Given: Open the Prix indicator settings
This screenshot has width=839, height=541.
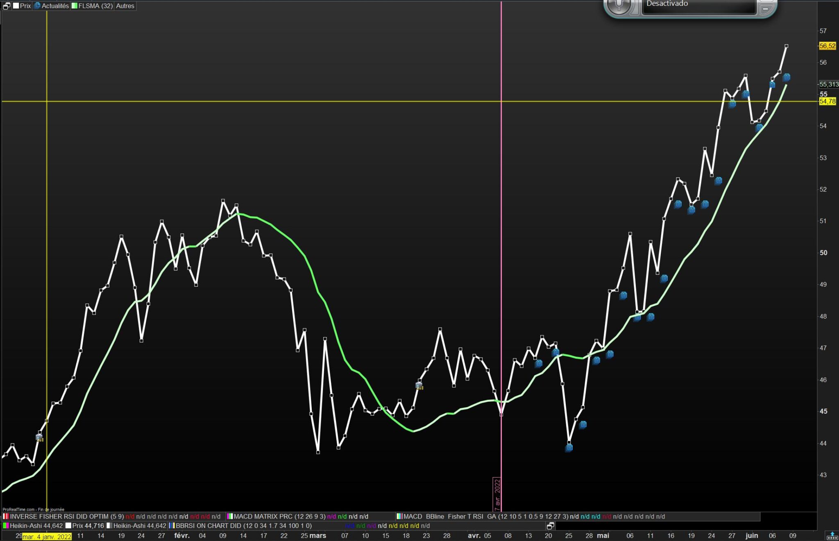Looking at the screenshot, I should [25, 6].
